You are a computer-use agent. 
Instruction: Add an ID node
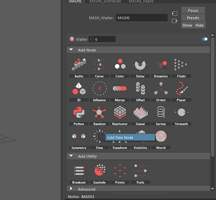79,89
